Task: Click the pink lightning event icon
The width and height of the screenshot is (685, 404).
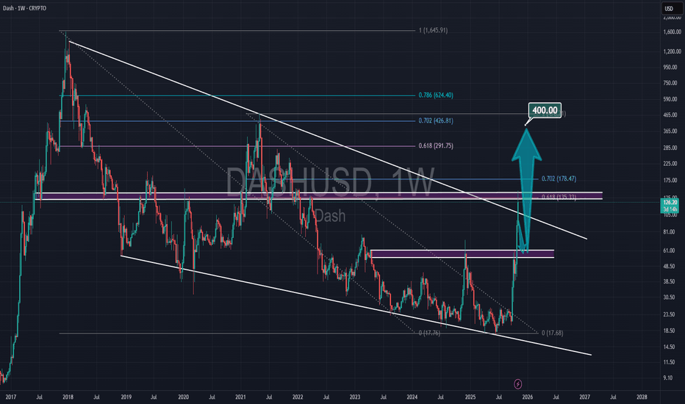Action: click(x=518, y=383)
